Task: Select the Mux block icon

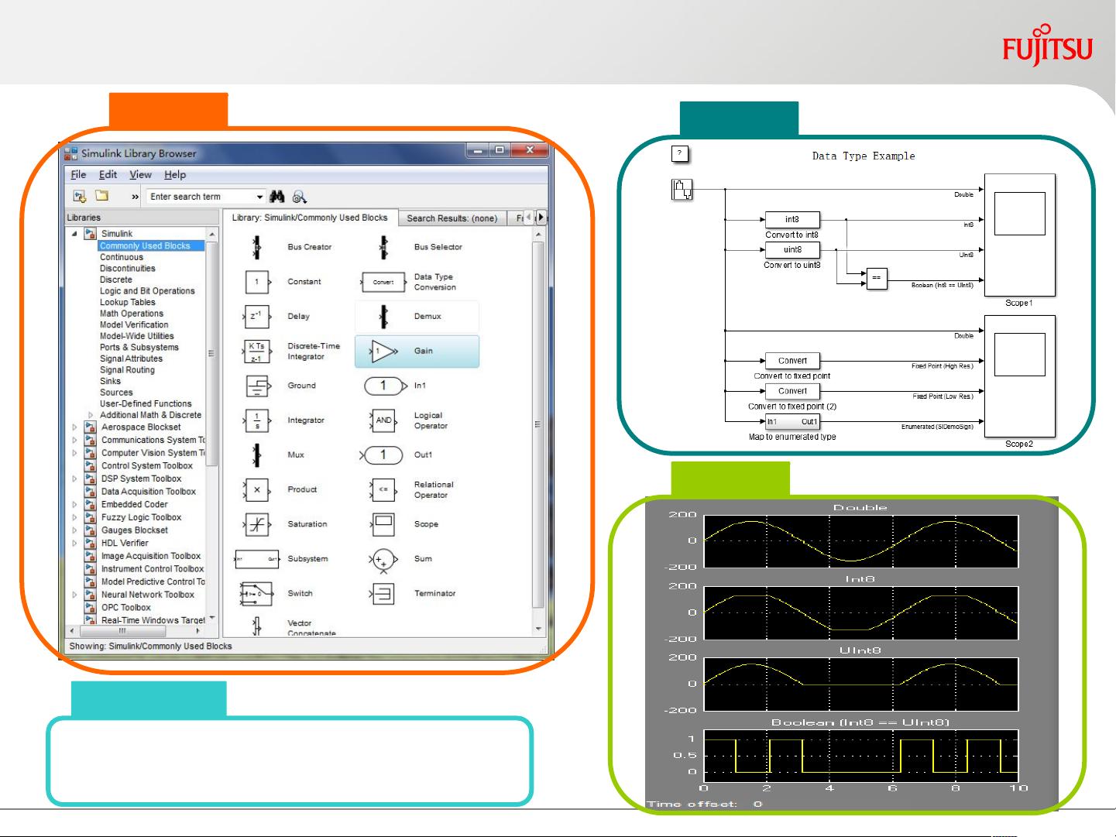Action: pyautogui.click(x=257, y=455)
